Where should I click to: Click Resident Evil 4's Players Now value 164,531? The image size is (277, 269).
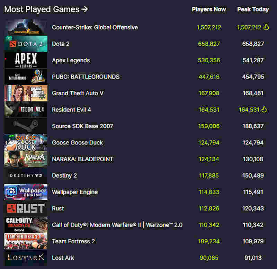coord(209,109)
